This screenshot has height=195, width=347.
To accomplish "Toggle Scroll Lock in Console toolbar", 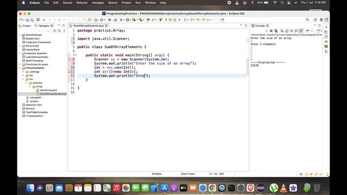I will (287, 31).
